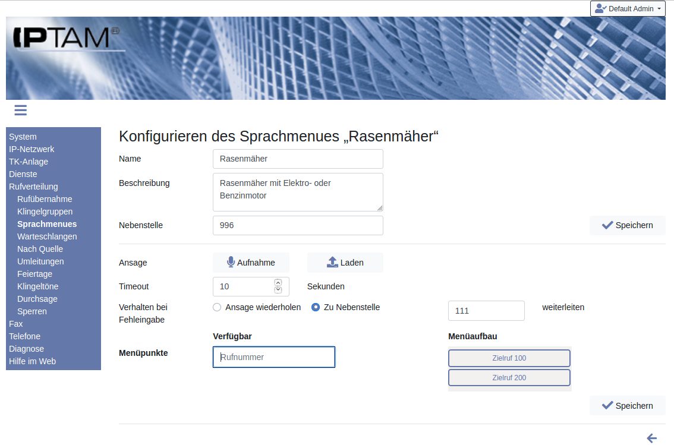Click the upload Laden button
Screen dimensions: 674x445
pyautogui.click(x=345, y=263)
